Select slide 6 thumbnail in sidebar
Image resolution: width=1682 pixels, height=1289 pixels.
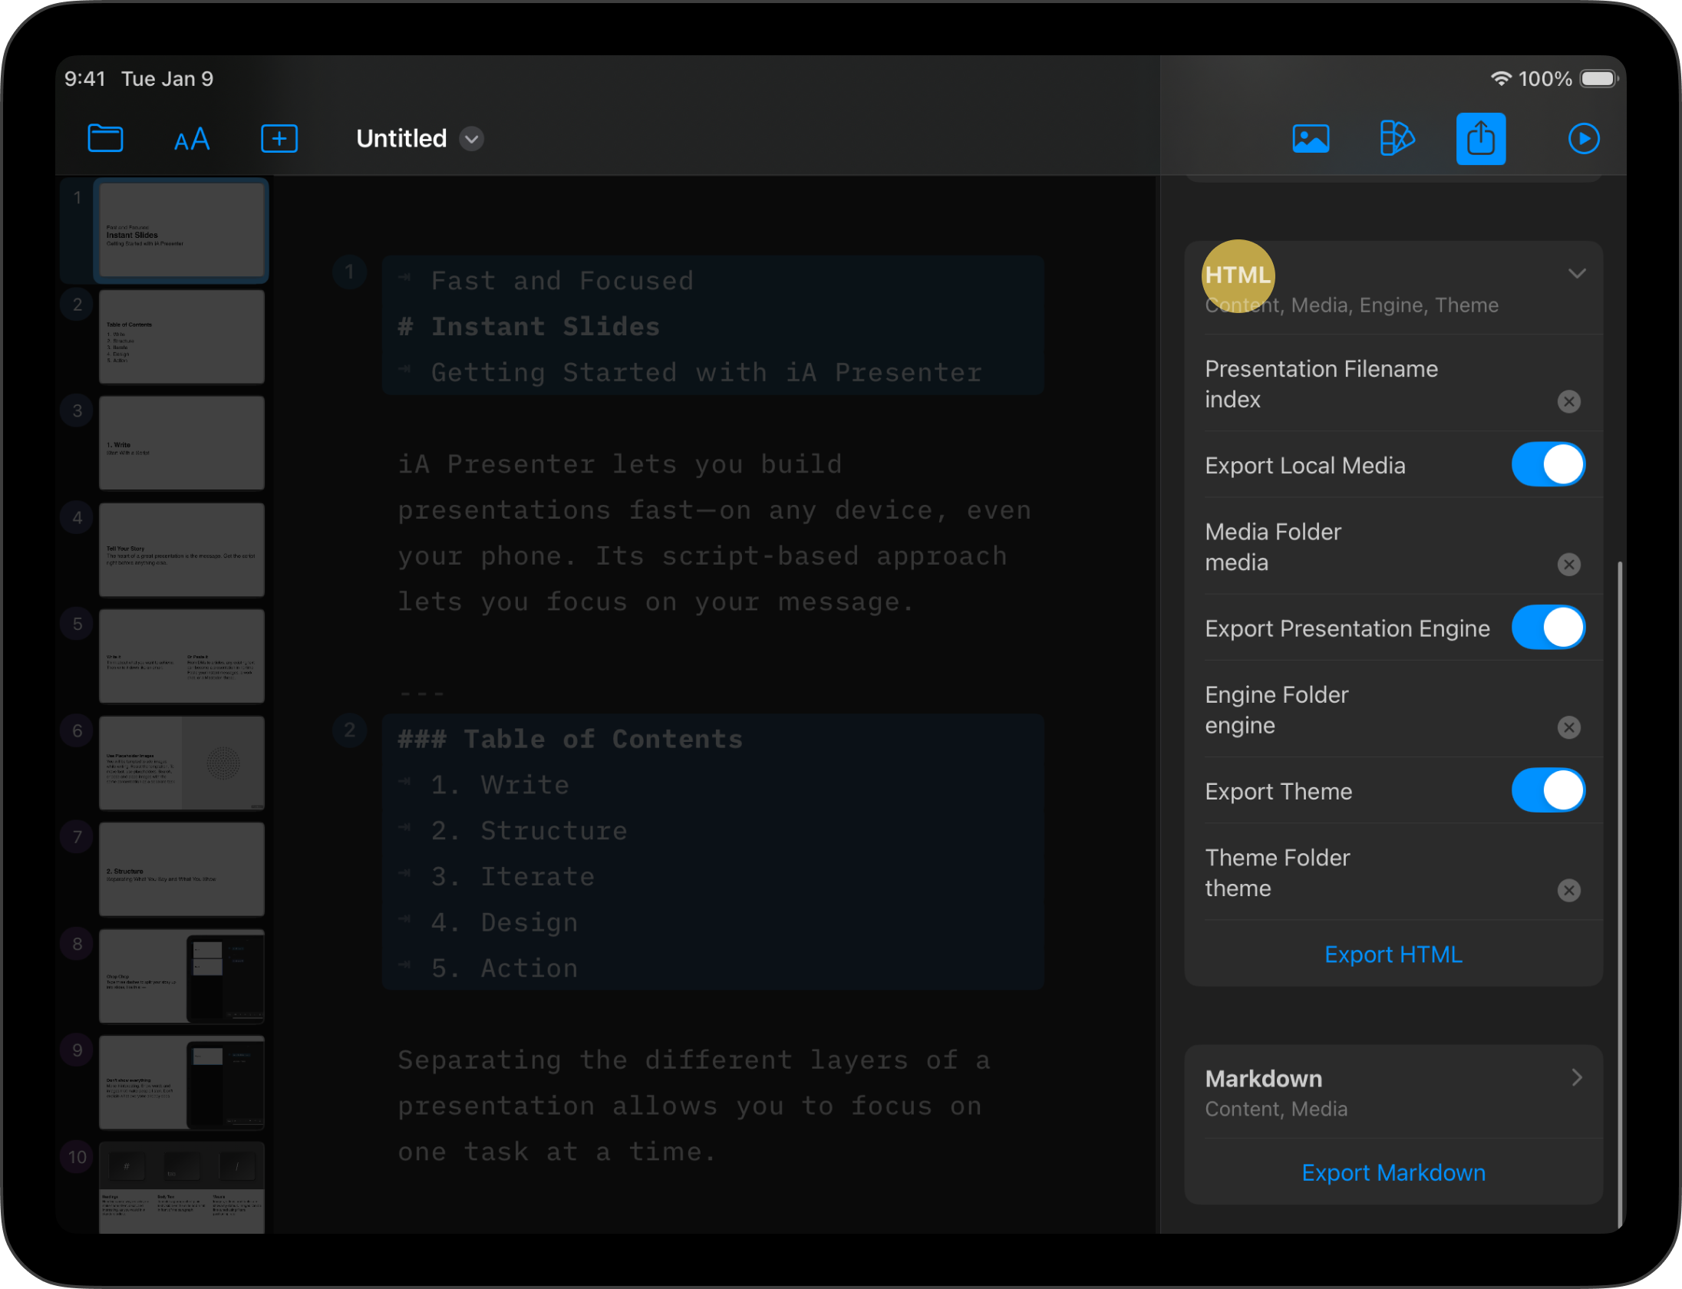(181, 763)
